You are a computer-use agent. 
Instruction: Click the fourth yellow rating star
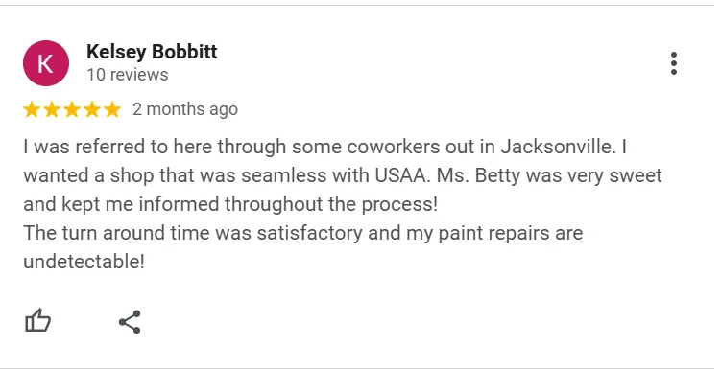(92, 109)
